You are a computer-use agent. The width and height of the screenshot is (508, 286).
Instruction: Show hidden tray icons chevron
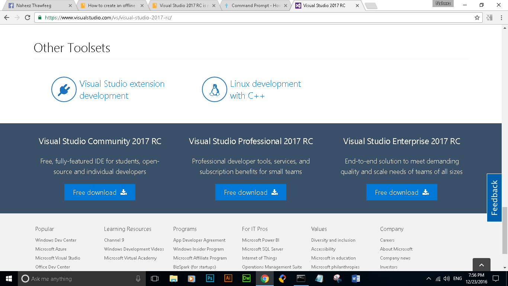pyautogui.click(x=429, y=279)
